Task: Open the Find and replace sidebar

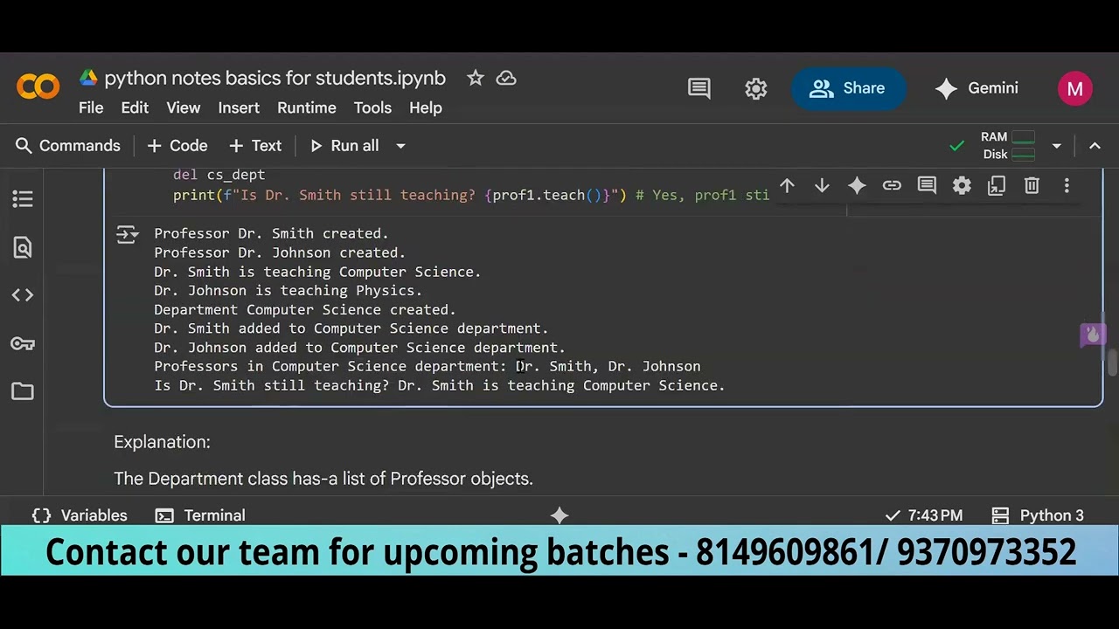Action: click(23, 247)
